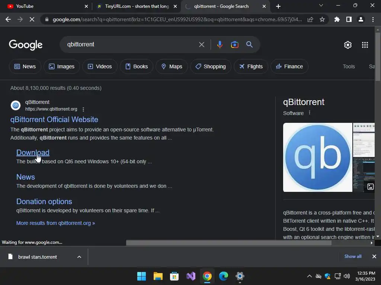Screen dimensions: 381x285
Task: Share this page from address bar
Action: coord(310,19)
